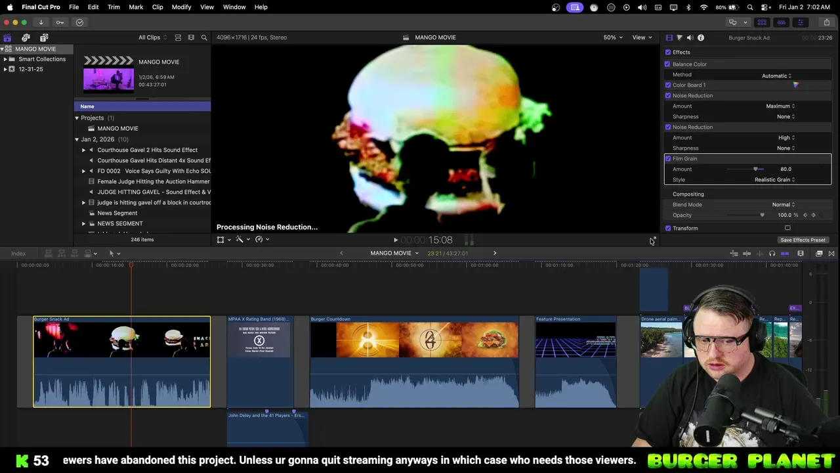Image resolution: width=840 pixels, height=473 pixels.
Task: Select the Burger Countdown timeline clip
Action: pos(414,361)
